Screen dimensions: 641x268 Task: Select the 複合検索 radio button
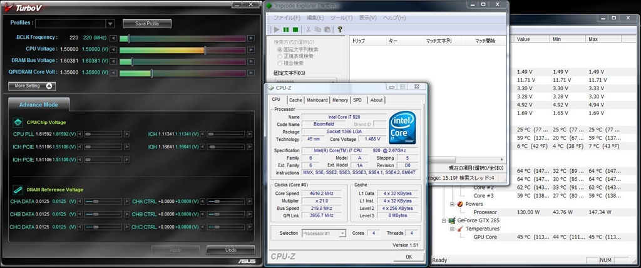280,63
